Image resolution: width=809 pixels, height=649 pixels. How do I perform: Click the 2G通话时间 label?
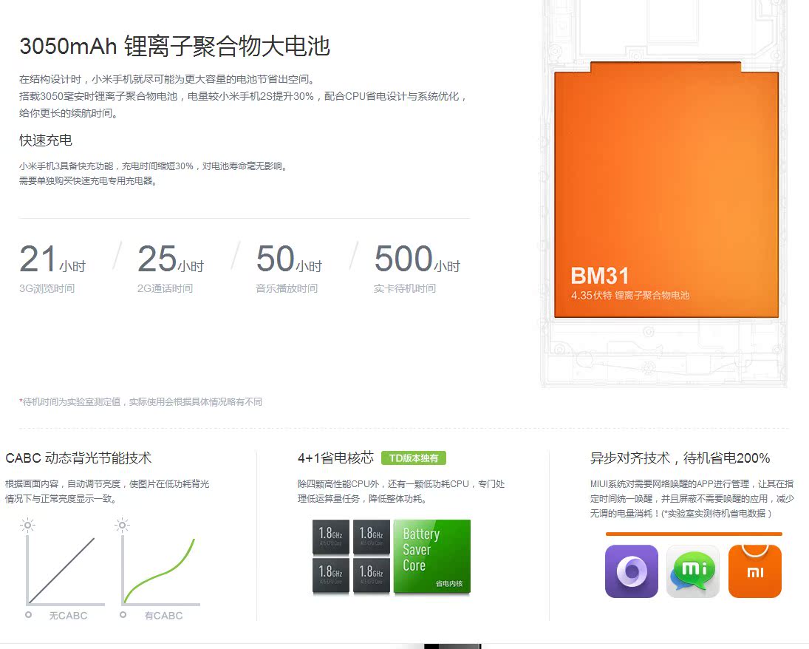(165, 288)
